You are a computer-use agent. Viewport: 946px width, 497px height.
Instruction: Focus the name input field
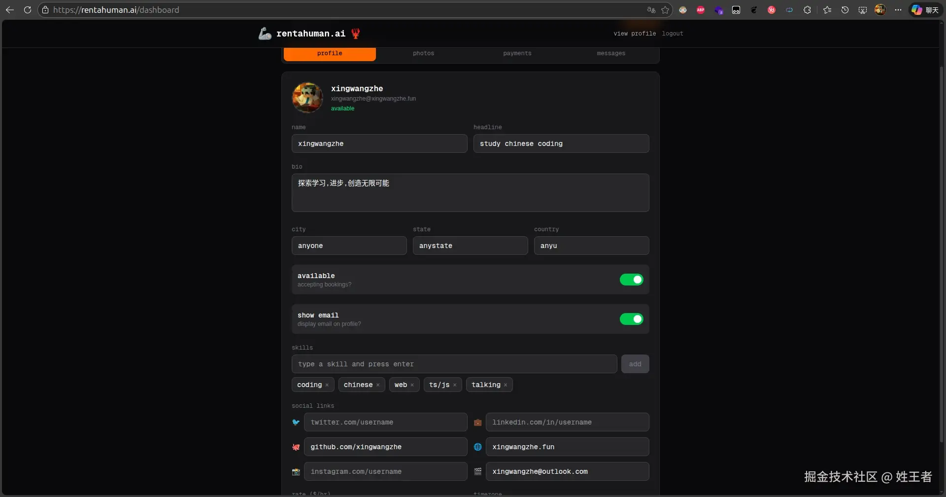(379, 143)
